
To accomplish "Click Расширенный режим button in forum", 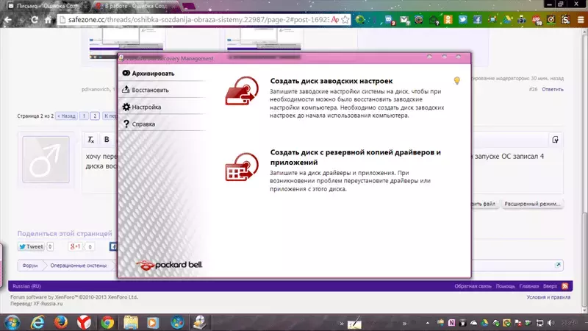I will 532,204.
